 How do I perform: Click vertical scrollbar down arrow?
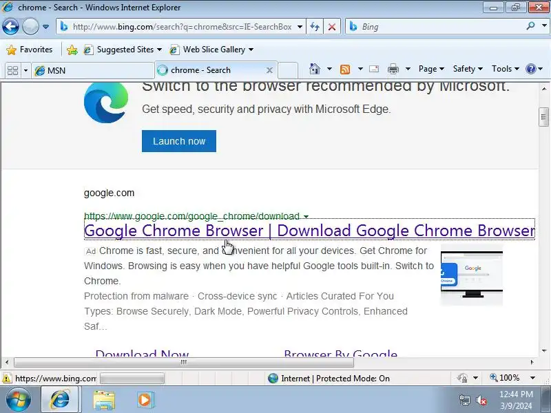tap(544, 351)
